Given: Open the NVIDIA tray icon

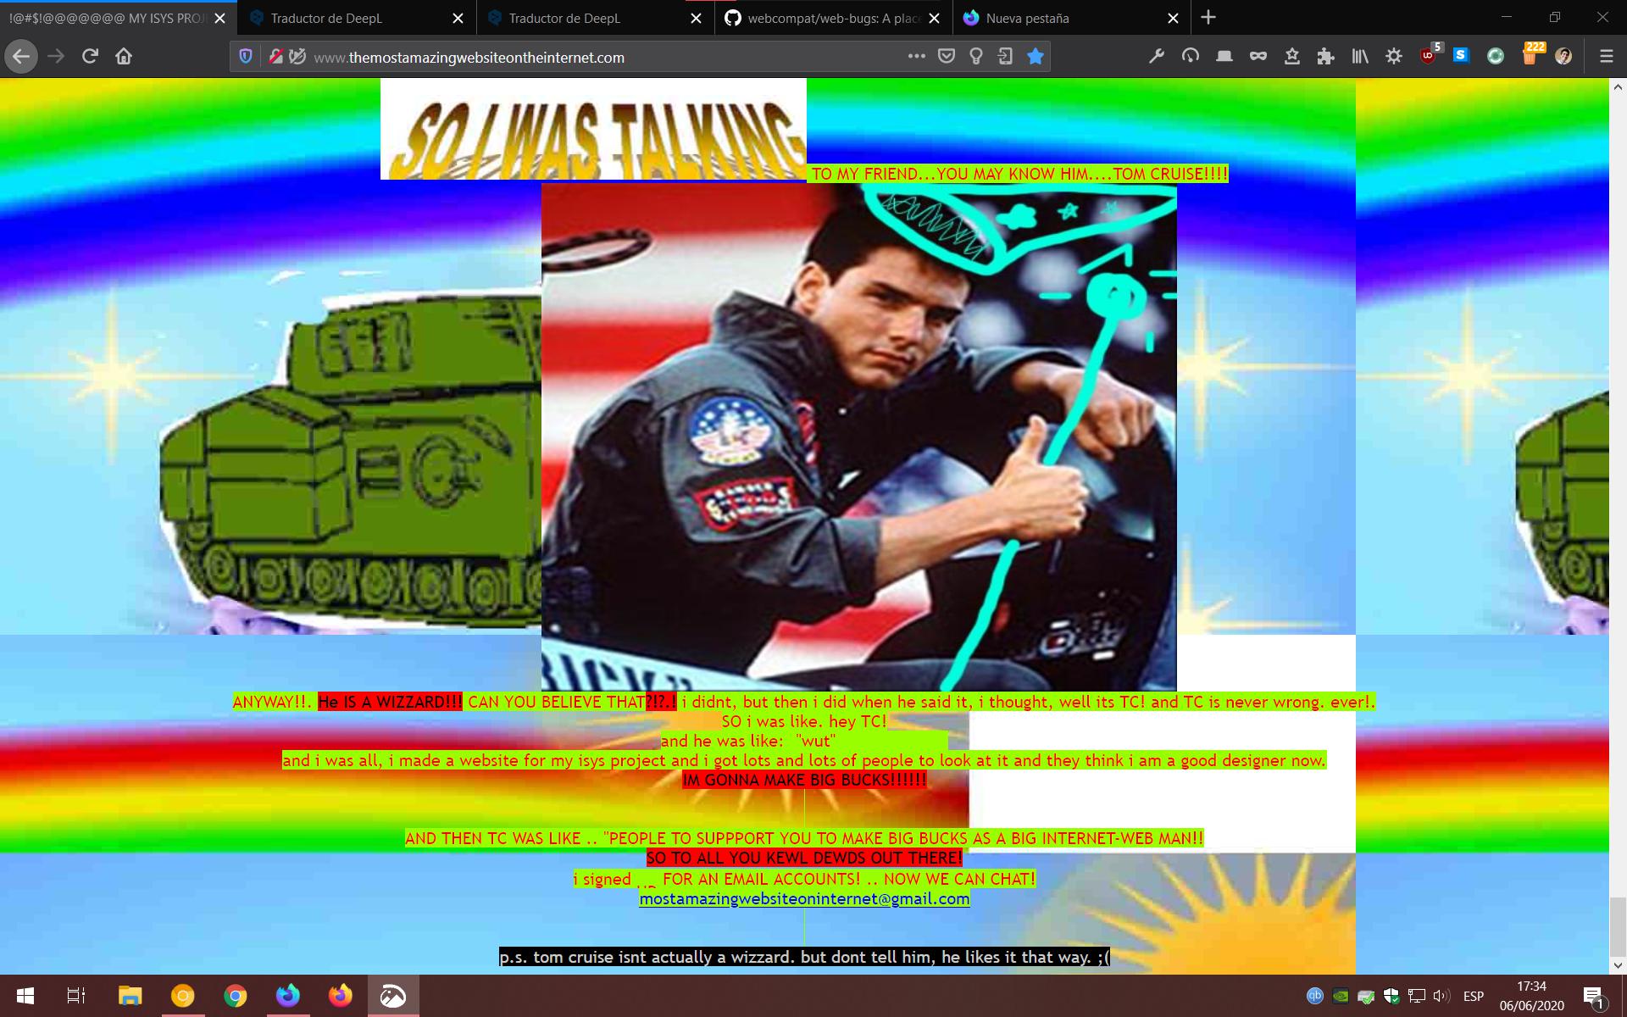Looking at the screenshot, I should pos(1341,996).
